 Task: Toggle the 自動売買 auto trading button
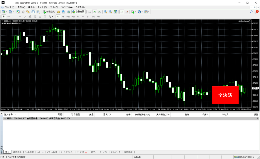pyautogui.click(x=78, y=12)
